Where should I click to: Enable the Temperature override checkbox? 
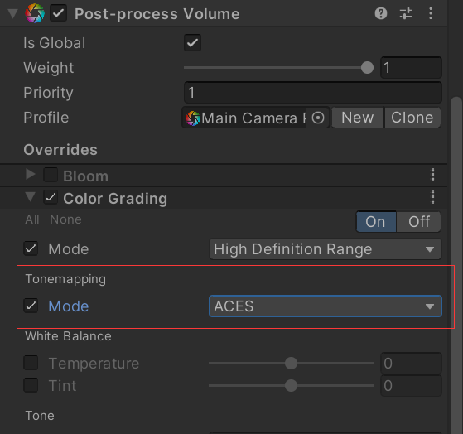pyautogui.click(x=31, y=363)
